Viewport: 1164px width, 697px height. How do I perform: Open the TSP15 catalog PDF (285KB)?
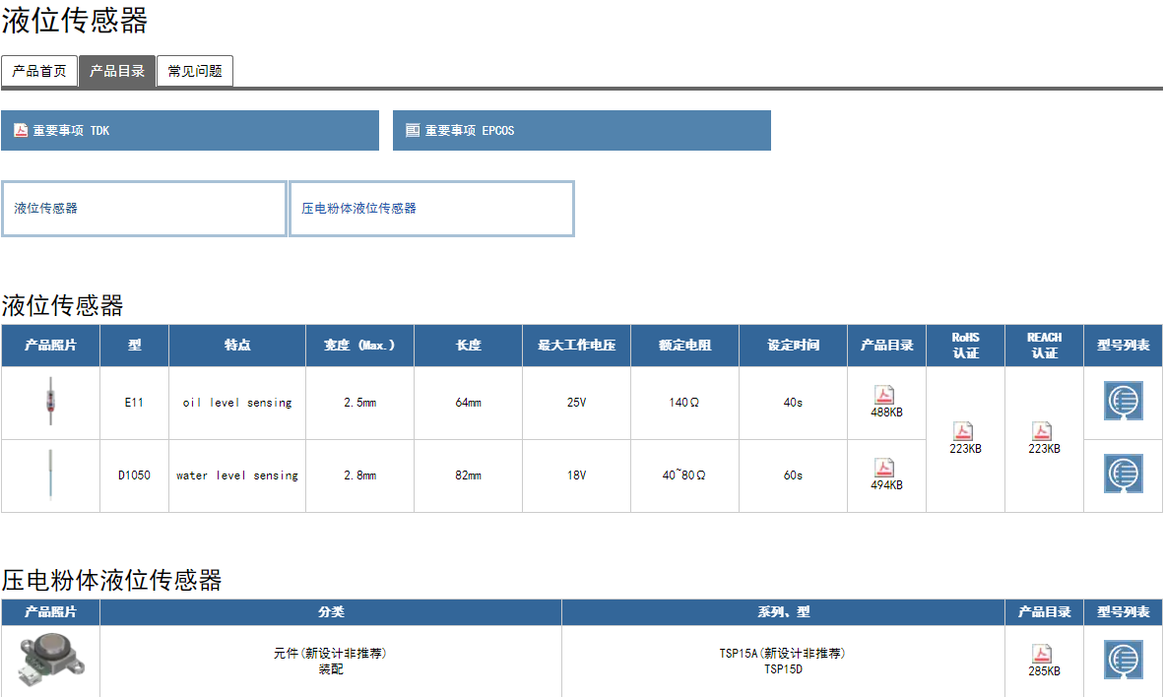pos(1042,655)
